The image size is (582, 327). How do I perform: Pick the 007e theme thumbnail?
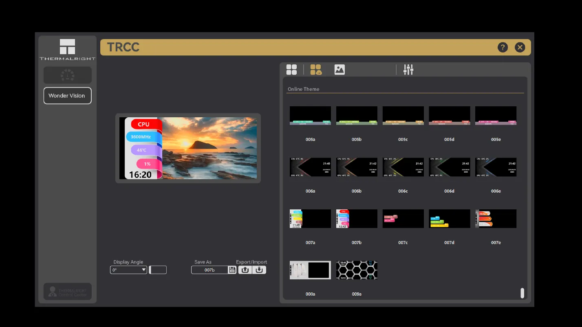click(496, 219)
